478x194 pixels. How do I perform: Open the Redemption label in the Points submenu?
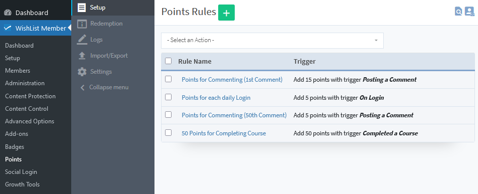pos(106,24)
